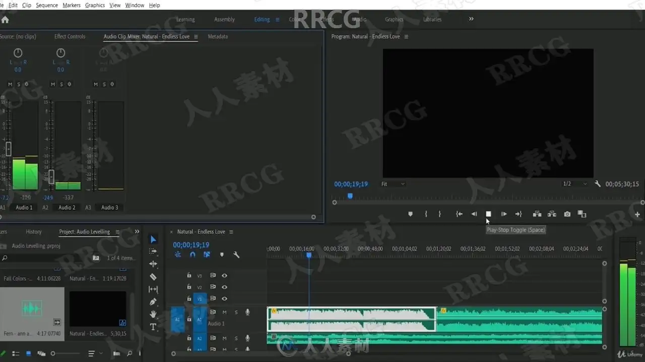Switch to the Effect Controls tab

(x=70, y=37)
